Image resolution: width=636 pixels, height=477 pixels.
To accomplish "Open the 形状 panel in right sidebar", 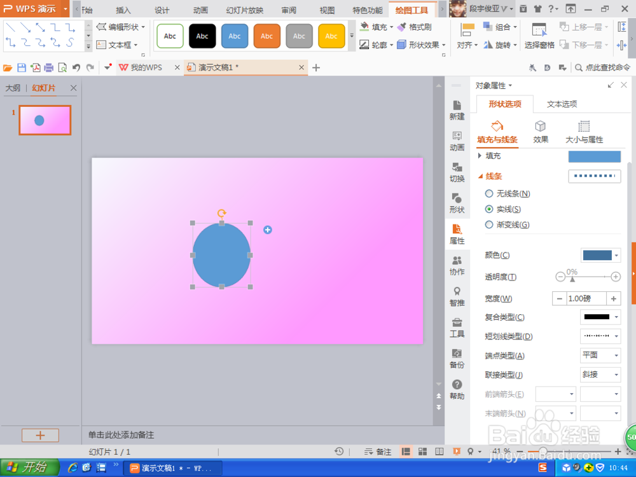I will tap(457, 204).
